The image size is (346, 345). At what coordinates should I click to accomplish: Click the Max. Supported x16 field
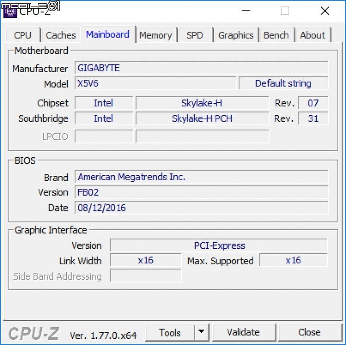pyautogui.click(x=294, y=260)
